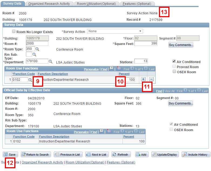Click the Next in List button
The width and height of the screenshot is (211, 171).
pyautogui.click(x=97, y=155)
